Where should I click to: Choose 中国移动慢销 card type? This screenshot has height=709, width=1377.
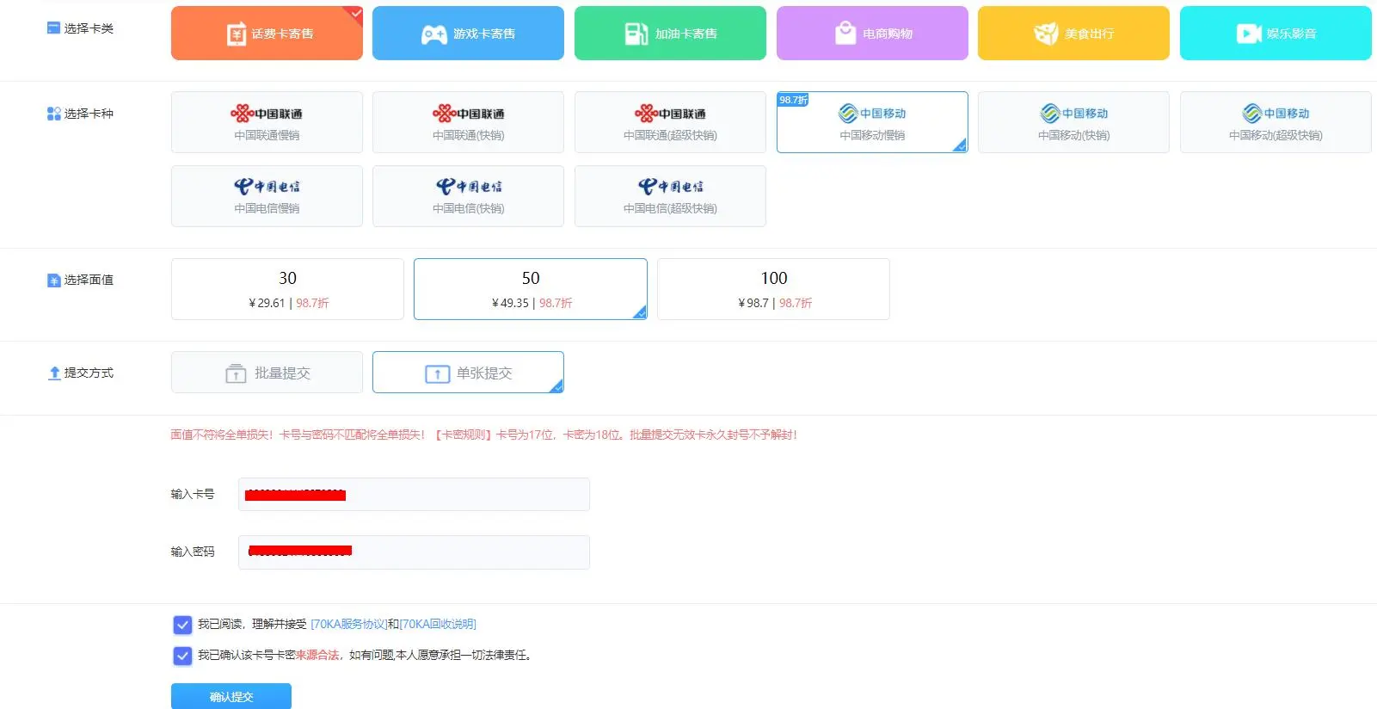pos(872,122)
